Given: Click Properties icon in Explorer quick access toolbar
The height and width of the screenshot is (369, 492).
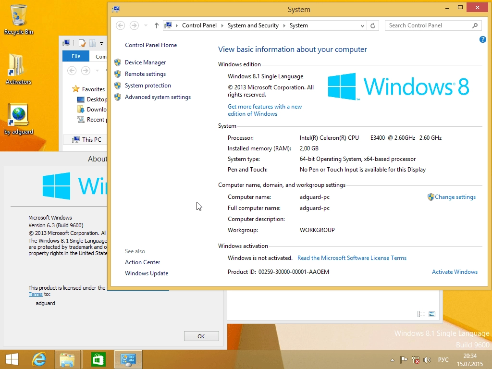Looking at the screenshot, I should [82, 43].
